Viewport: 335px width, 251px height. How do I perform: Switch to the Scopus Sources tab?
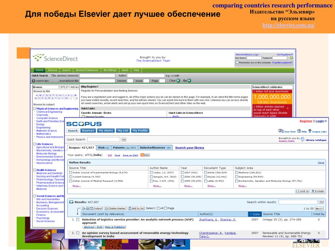tap(88, 131)
